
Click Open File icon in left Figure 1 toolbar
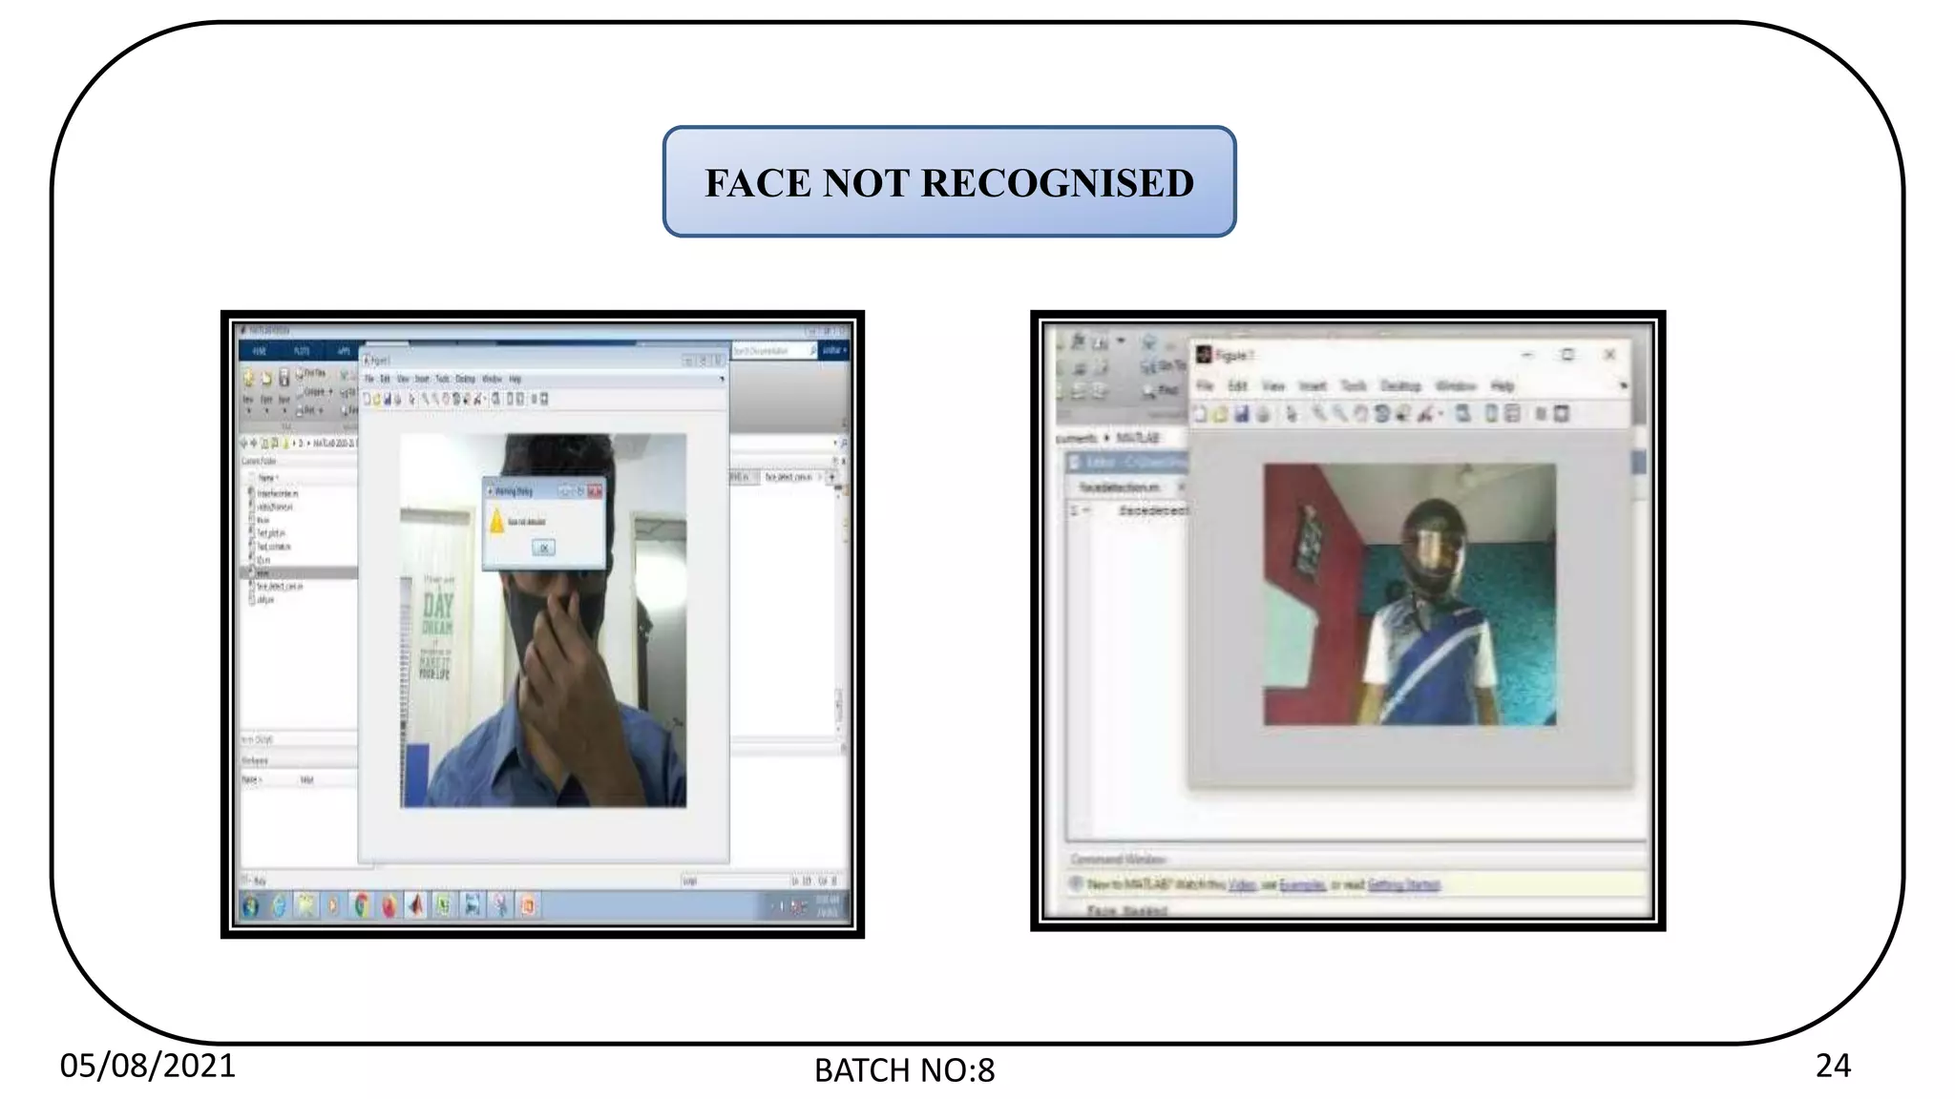[x=377, y=399]
